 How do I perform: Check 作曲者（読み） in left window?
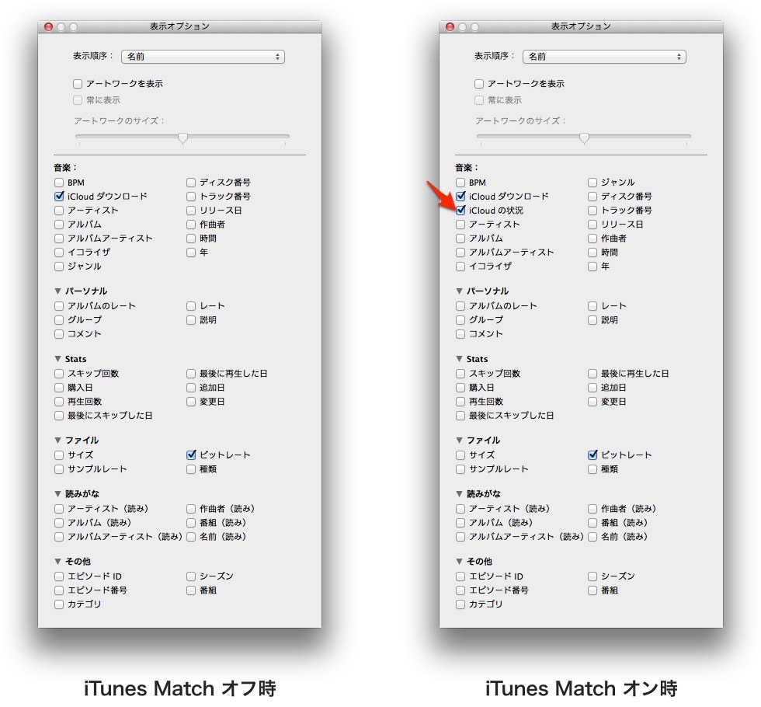click(x=191, y=509)
